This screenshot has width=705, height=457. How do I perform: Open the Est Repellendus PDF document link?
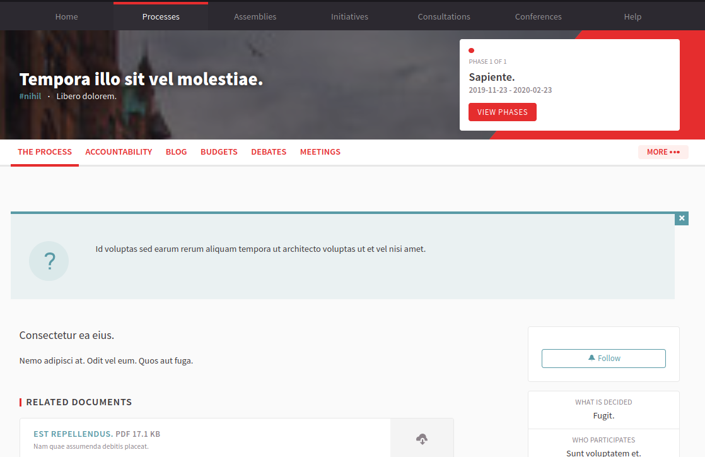coord(73,434)
